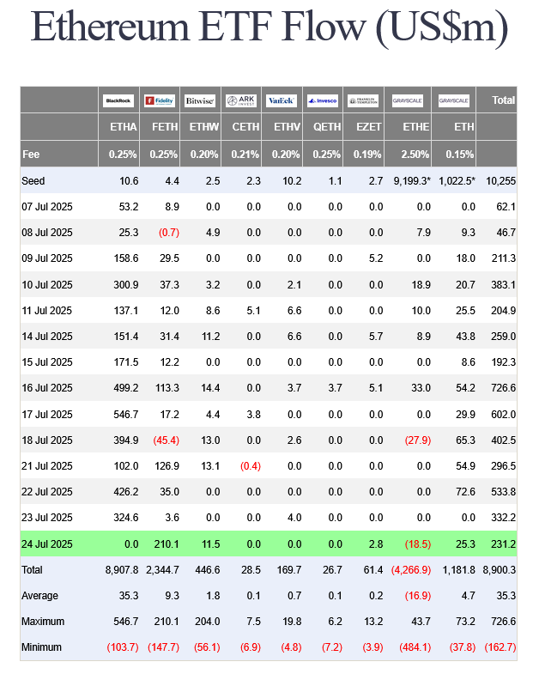The height and width of the screenshot is (680, 533).
Task: Click the ARK Invest logo
Action: (x=241, y=100)
